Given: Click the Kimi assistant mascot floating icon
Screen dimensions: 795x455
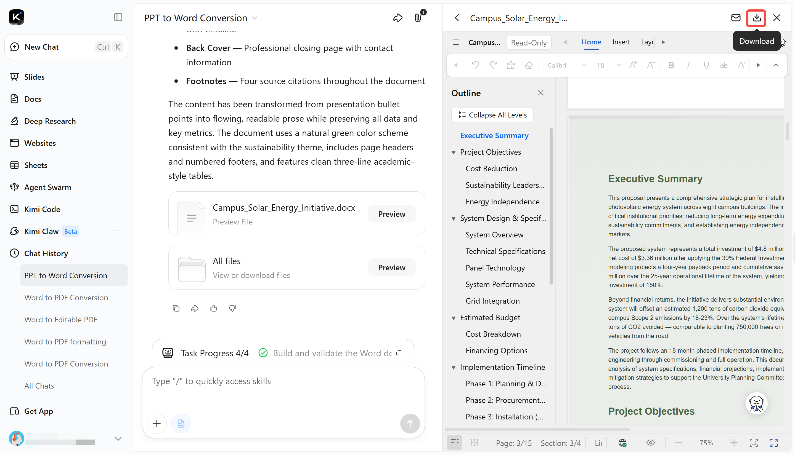Looking at the screenshot, I should click(756, 403).
